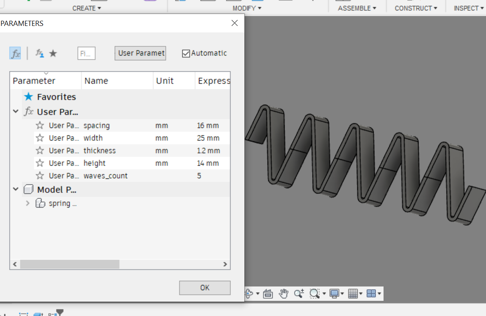The width and height of the screenshot is (486, 316).
Task: Open the Viewports dropdown arrow
Action: 379,294
